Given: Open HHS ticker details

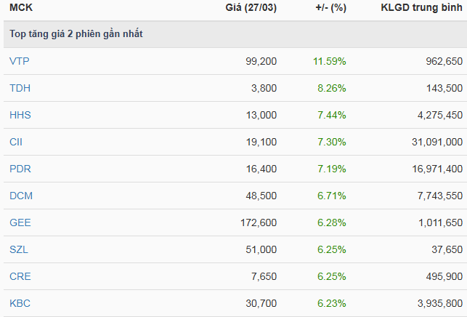Looking at the screenshot, I should pyautogui.click(x=20, y=115).
